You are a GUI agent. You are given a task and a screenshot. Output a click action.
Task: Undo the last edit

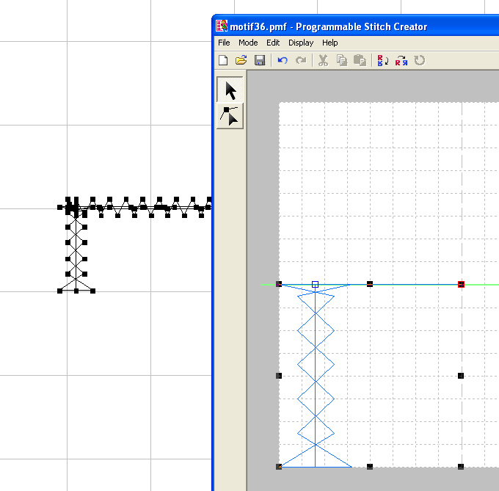283,61
